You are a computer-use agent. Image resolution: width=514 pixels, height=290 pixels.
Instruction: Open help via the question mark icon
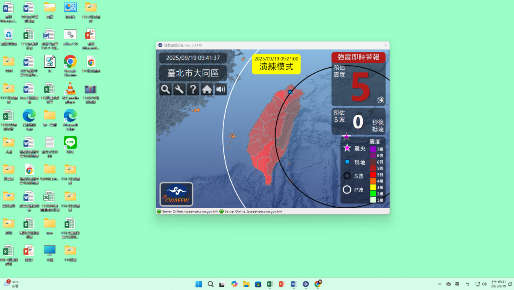tap(193, 89)
